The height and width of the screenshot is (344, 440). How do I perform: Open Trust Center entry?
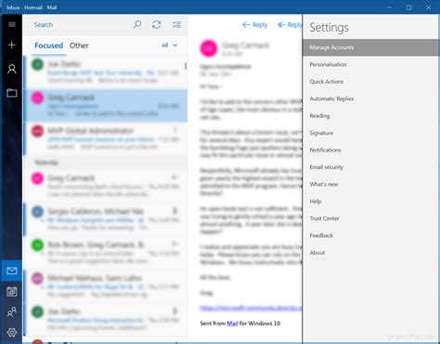tap(324, 218)
